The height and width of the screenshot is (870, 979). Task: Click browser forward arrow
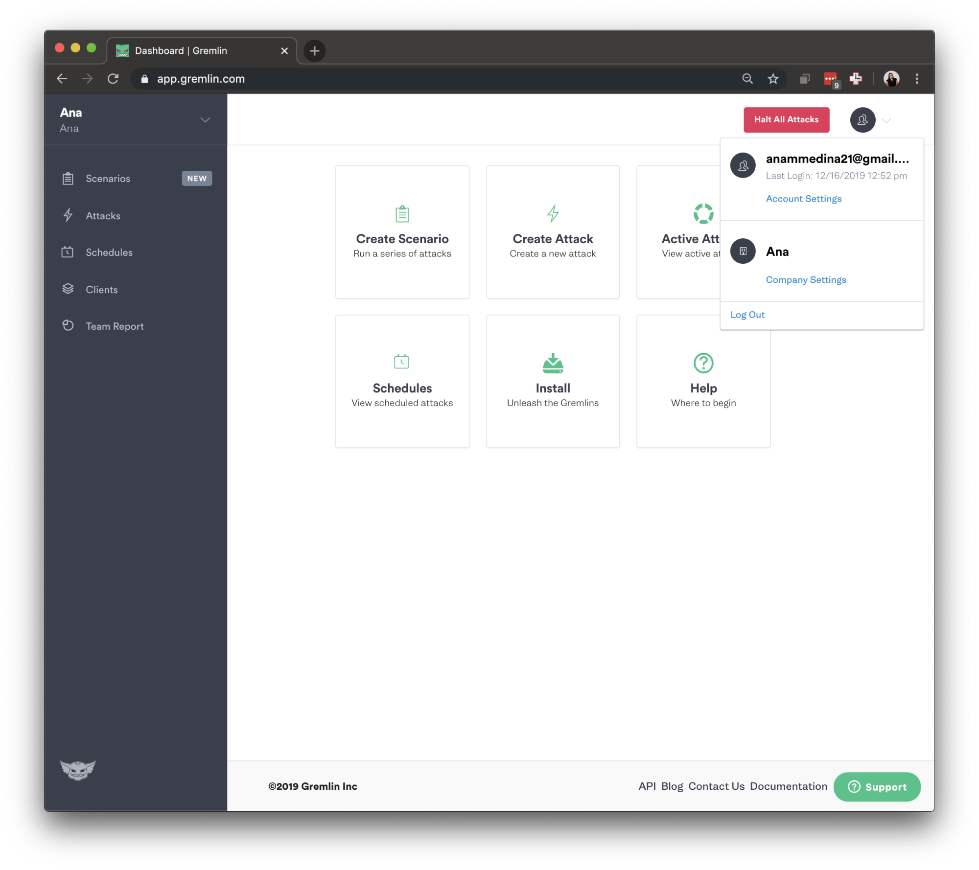pyautogui.click(x=88, y=79)
